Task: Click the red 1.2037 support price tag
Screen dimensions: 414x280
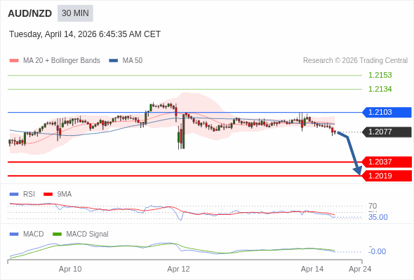Action: (387, 162)
